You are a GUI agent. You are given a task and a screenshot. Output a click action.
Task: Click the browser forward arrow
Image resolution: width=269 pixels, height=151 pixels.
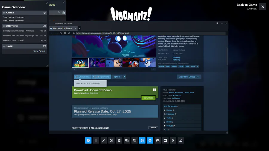[x=56, y=33]
